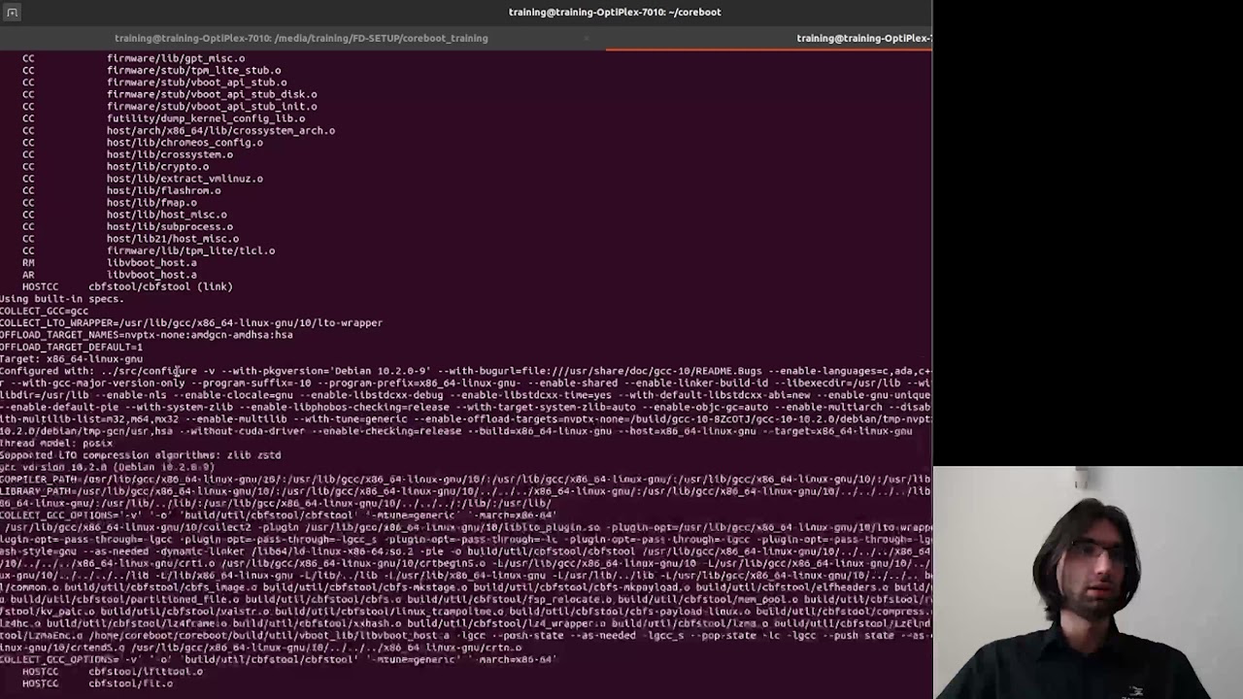This screenshot has width=1243, height=699.
Task: Select the active training@training-OptiPlex tab on the right
Action: pyautogui.click(x=864, y=38)
